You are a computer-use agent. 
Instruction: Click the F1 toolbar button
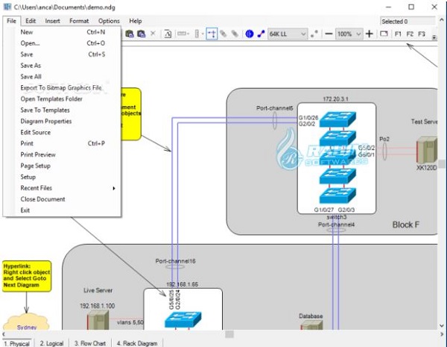point(398,34)
